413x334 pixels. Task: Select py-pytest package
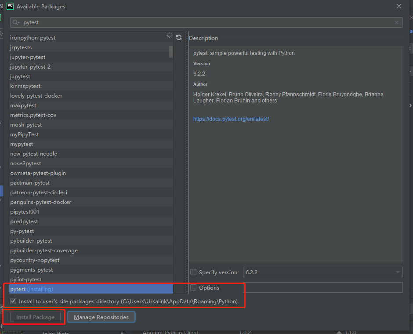91,231
